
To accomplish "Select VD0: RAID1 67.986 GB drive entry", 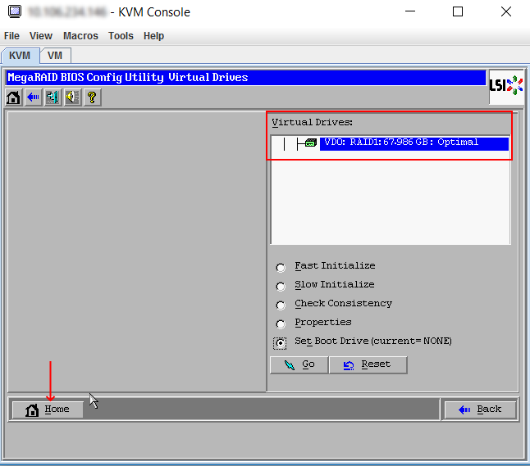I will pos(414,143).
